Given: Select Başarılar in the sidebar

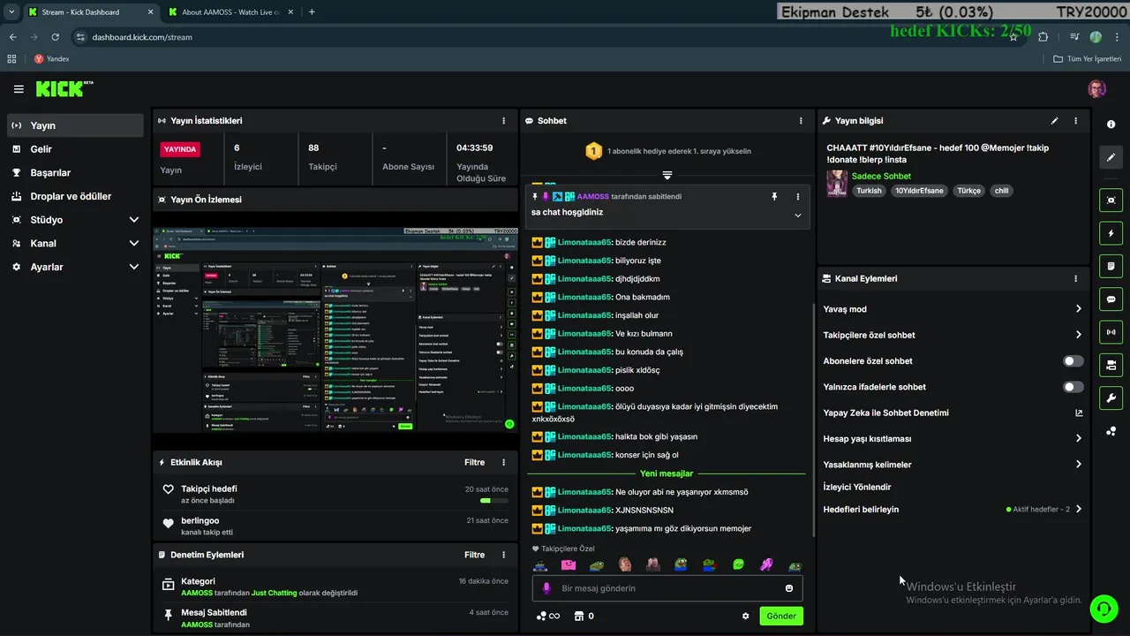Looking at the screenshot, I should (75, 173).
